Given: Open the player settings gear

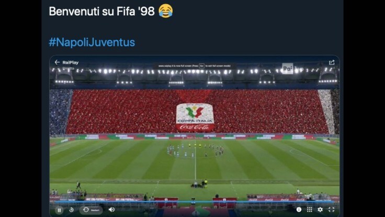Looking at the screenshot, I should (x=320, y=209).
